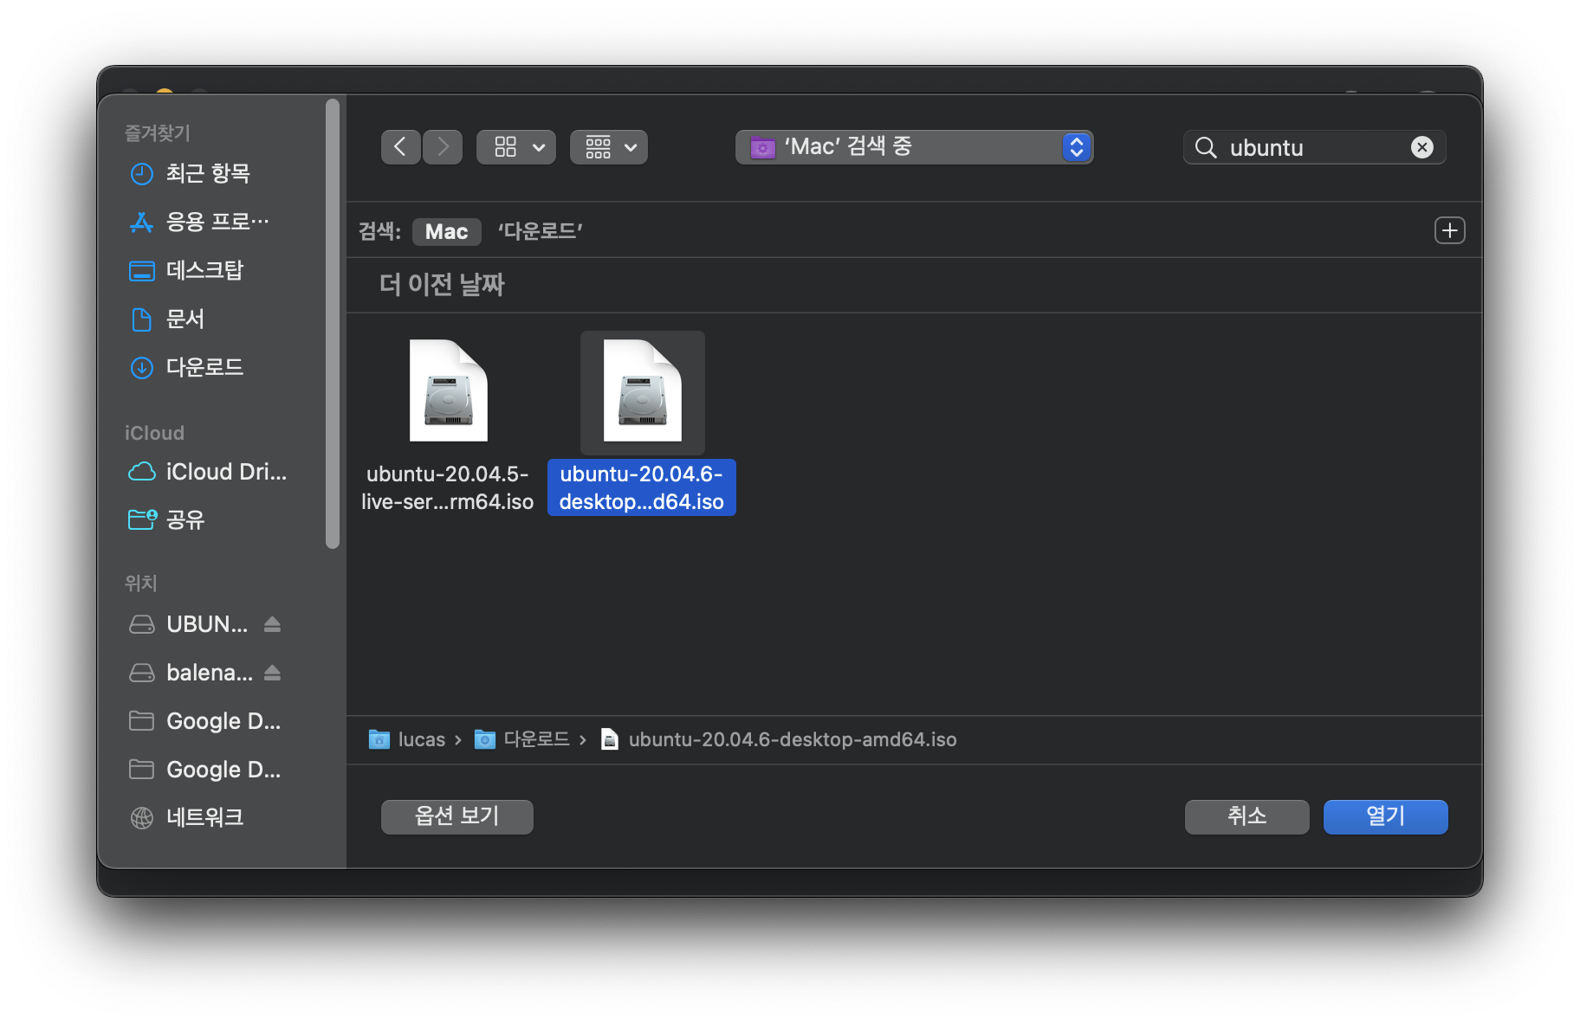Click the ubuntu search field
The width and height of the screenshot is (1580, 1025).
[1313, 147]
